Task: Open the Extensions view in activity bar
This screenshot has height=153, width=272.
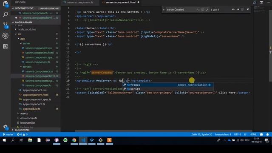Action: 6,46
